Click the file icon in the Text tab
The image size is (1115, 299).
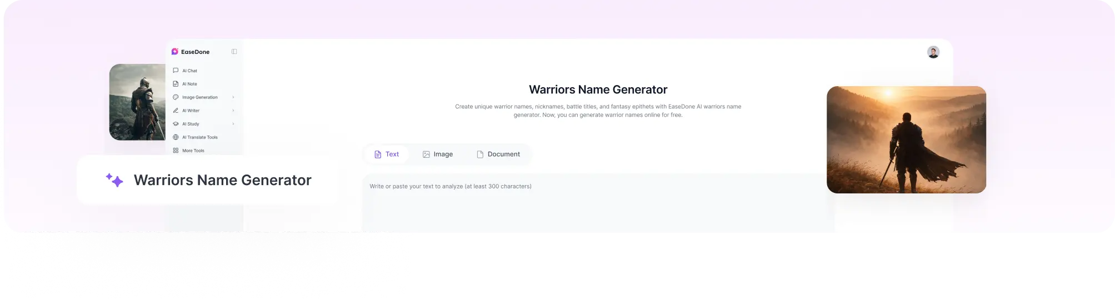pyautogui.click(x=378, y=155)
